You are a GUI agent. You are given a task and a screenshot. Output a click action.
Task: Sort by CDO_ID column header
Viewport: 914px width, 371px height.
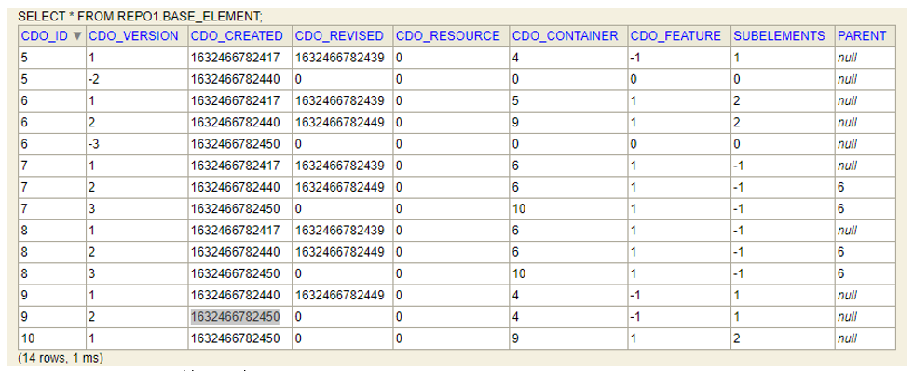pyautogui.click(x=46, y=36)
